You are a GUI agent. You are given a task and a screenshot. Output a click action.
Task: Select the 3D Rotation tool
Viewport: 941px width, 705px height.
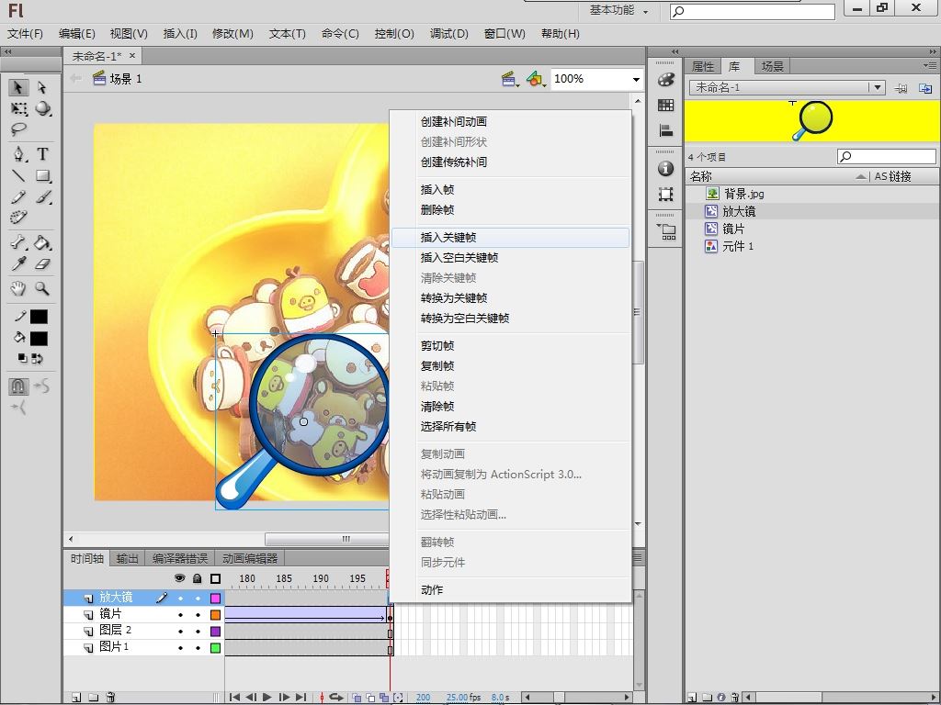point(42,108)
